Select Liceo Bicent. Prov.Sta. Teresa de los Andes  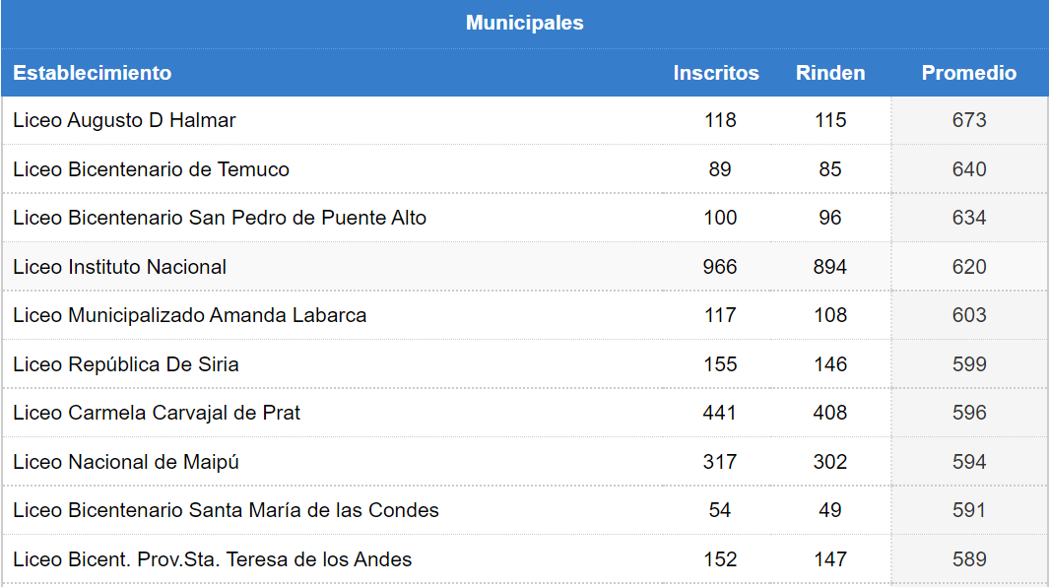(x=212, y=558)
